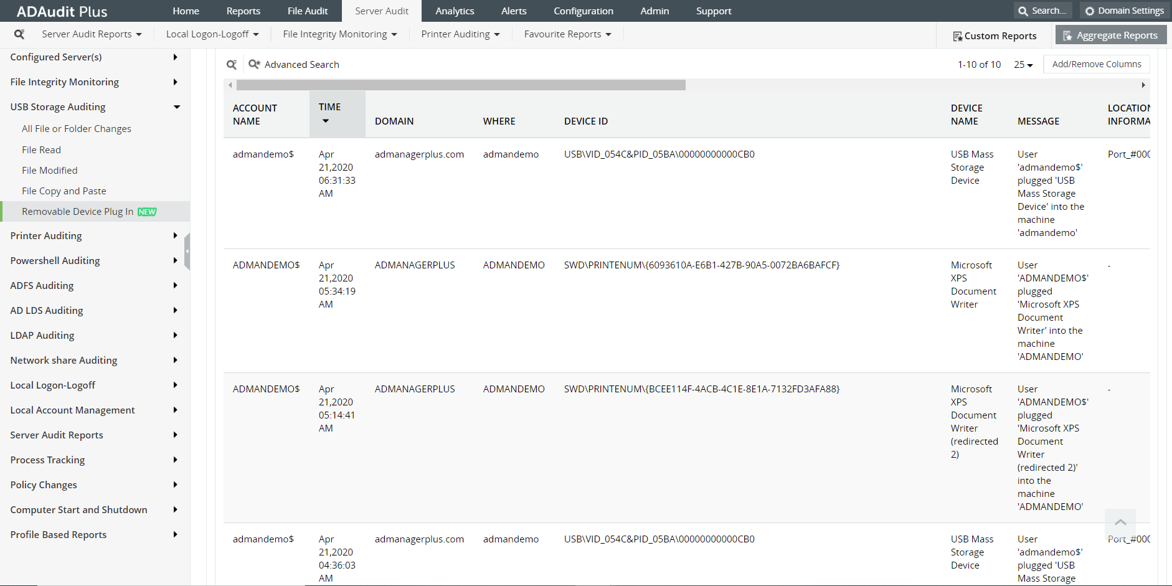Select the File Copy and Paste report
1172x586 pixels.
pos(64,191)
